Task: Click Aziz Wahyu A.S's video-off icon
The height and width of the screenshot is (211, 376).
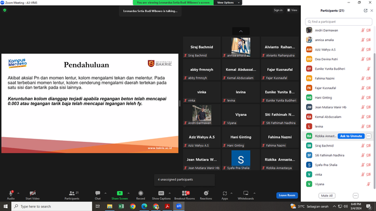Action: (368, 49)
